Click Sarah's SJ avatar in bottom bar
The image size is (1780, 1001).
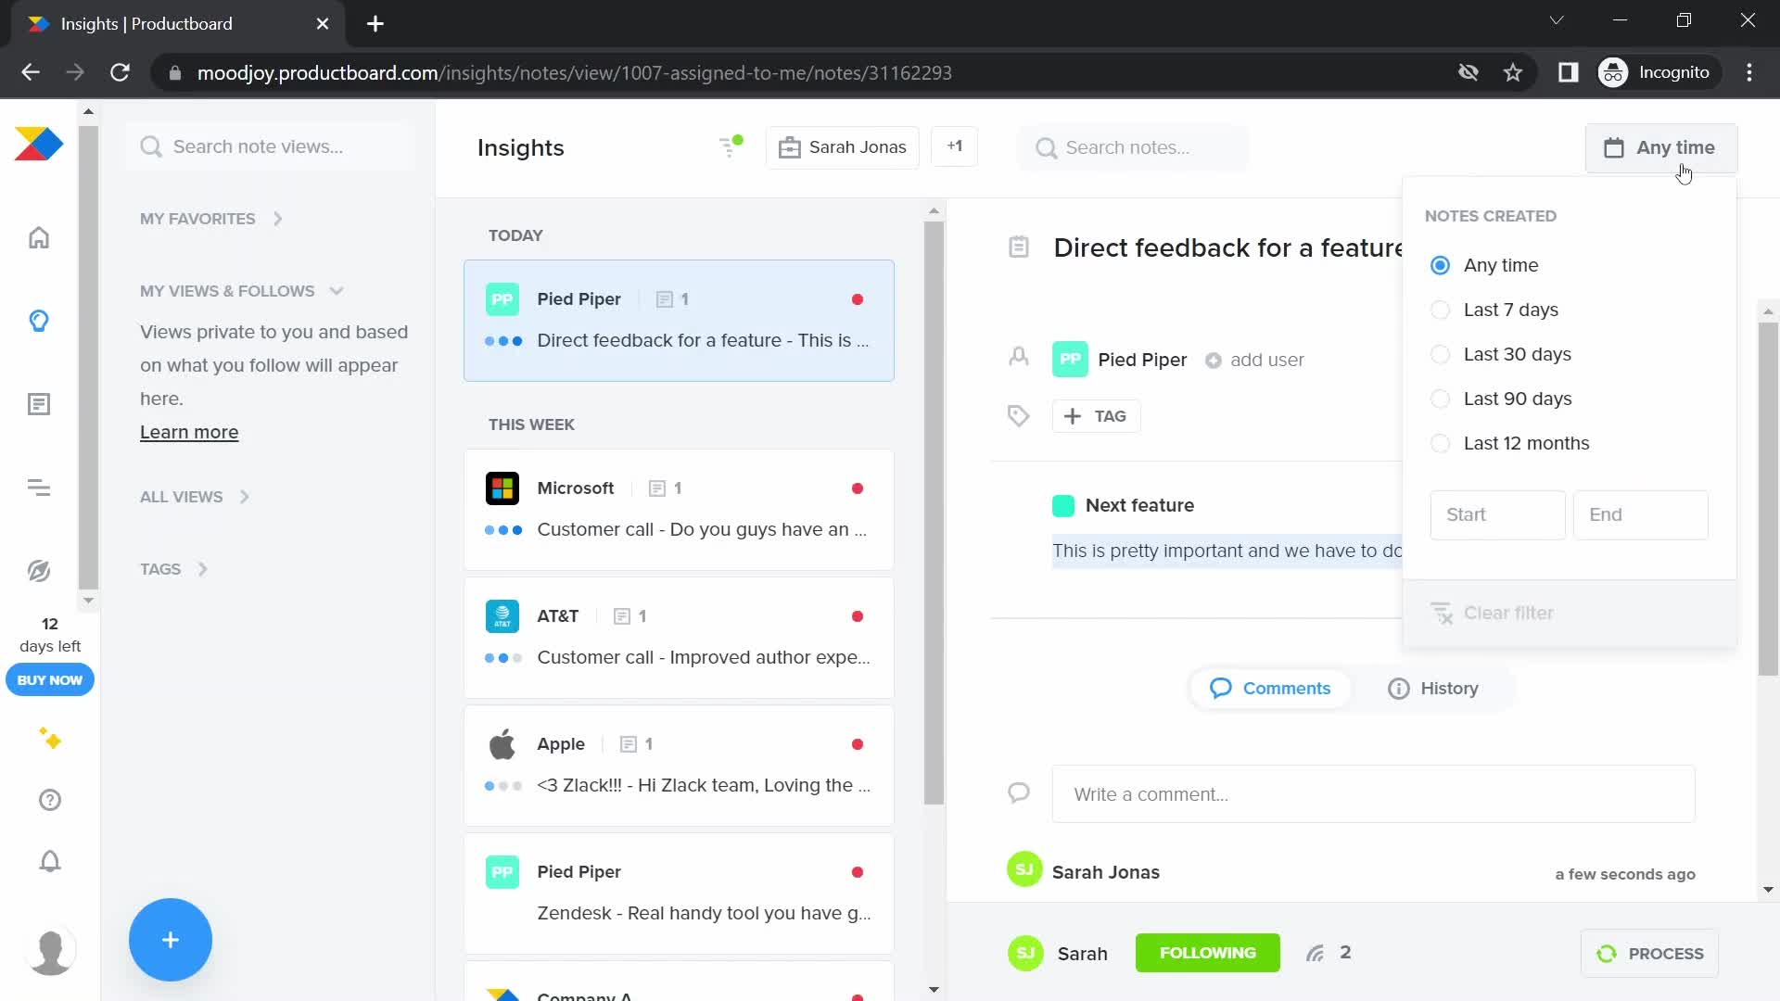(x=1025, y=953)
